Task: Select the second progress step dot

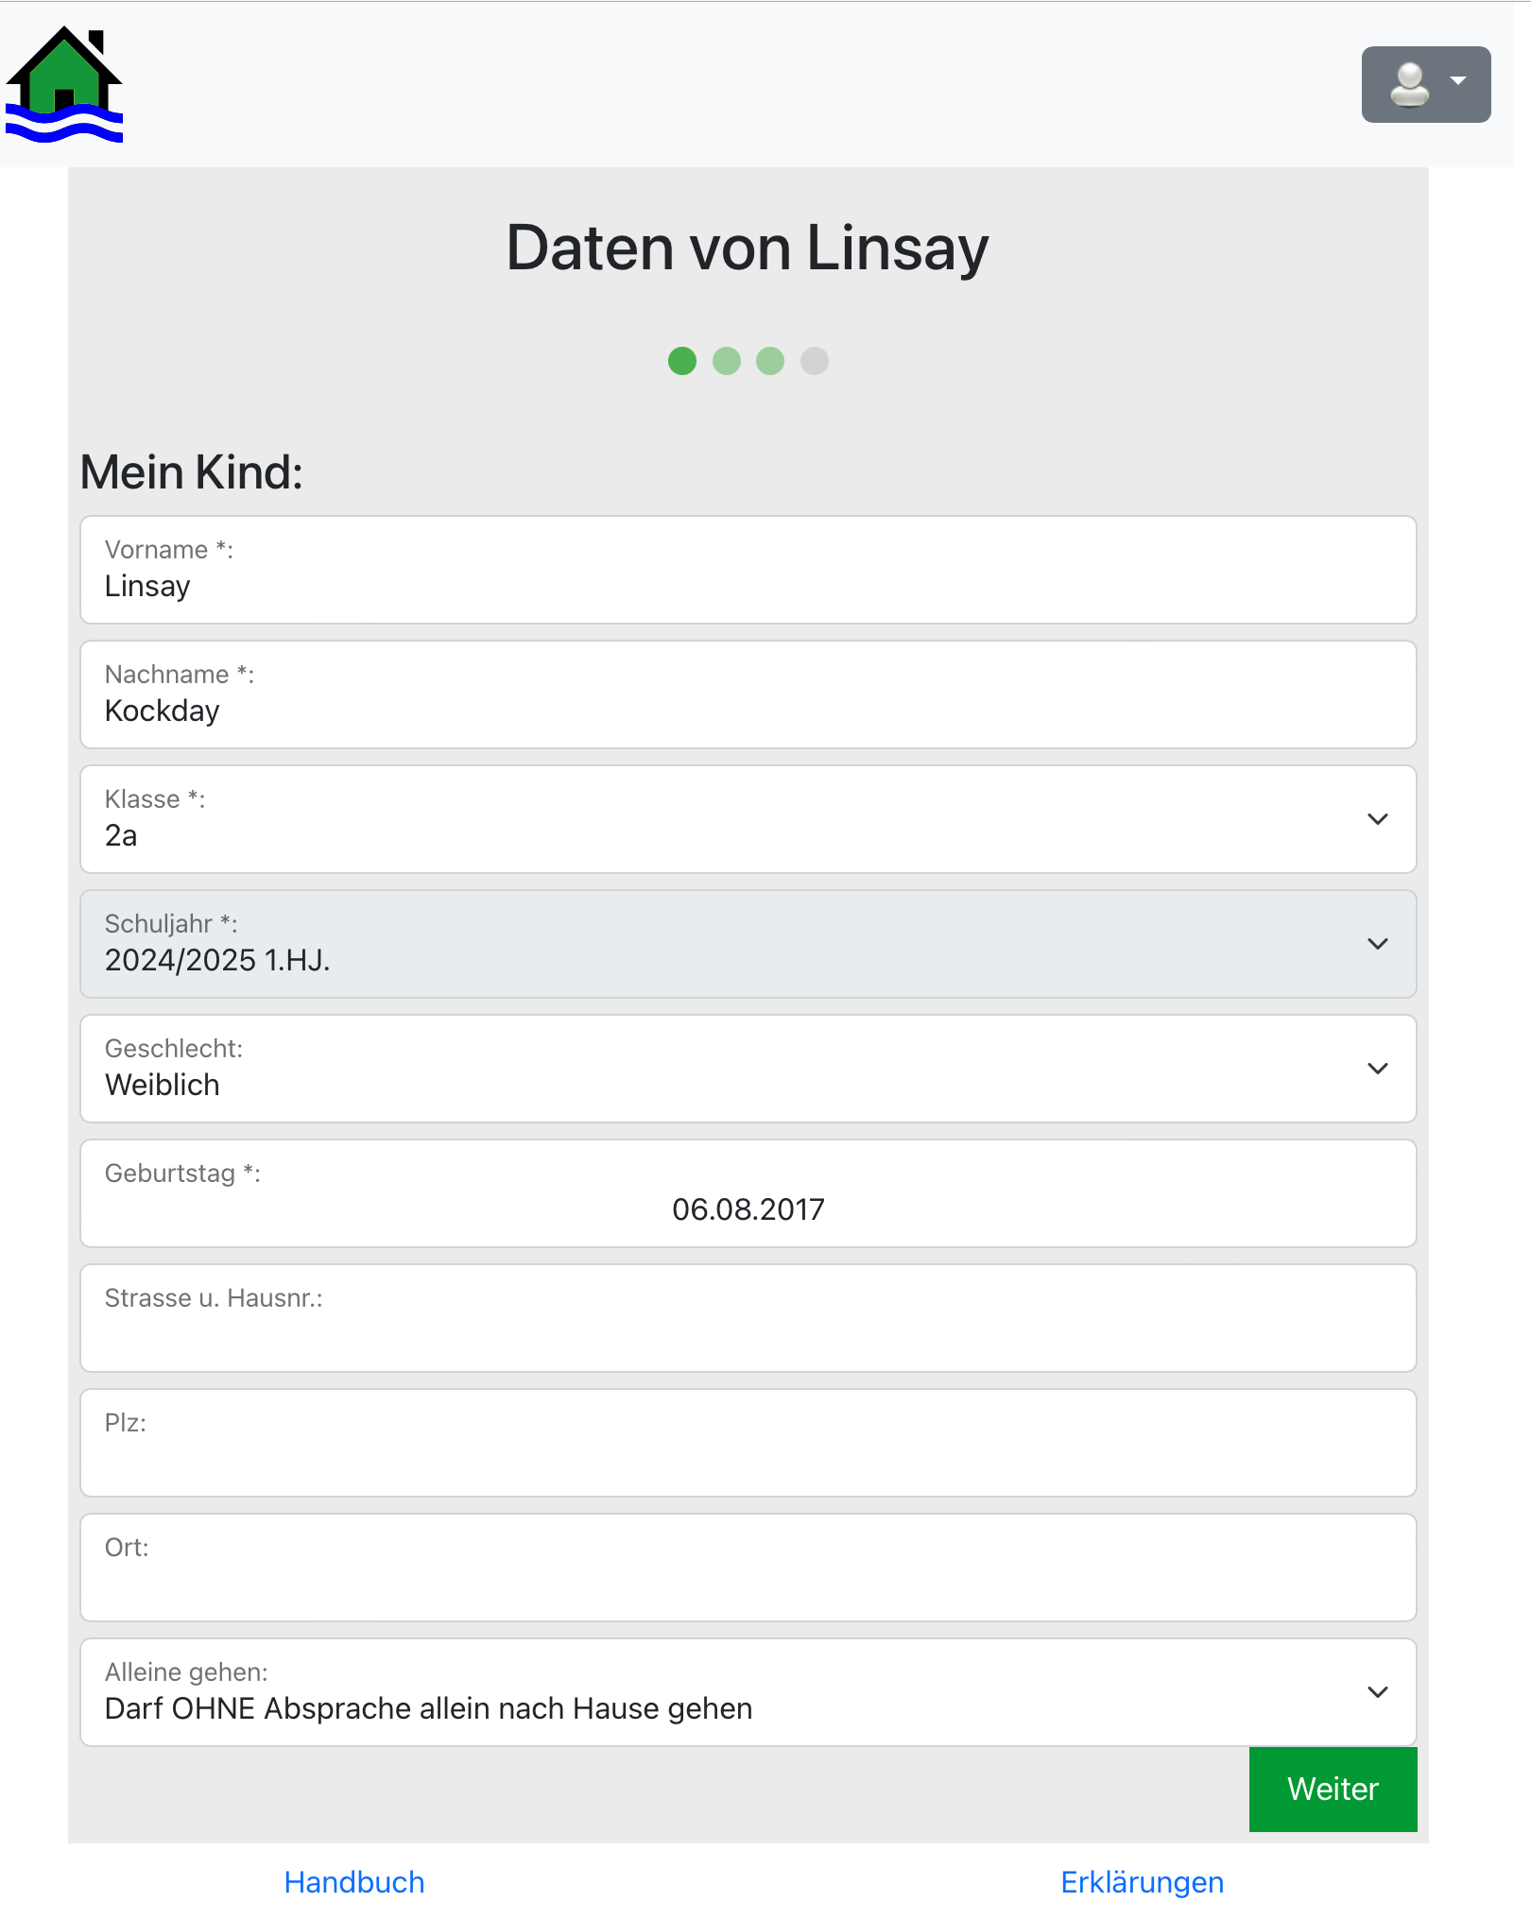Action: [x=726, y=361]
